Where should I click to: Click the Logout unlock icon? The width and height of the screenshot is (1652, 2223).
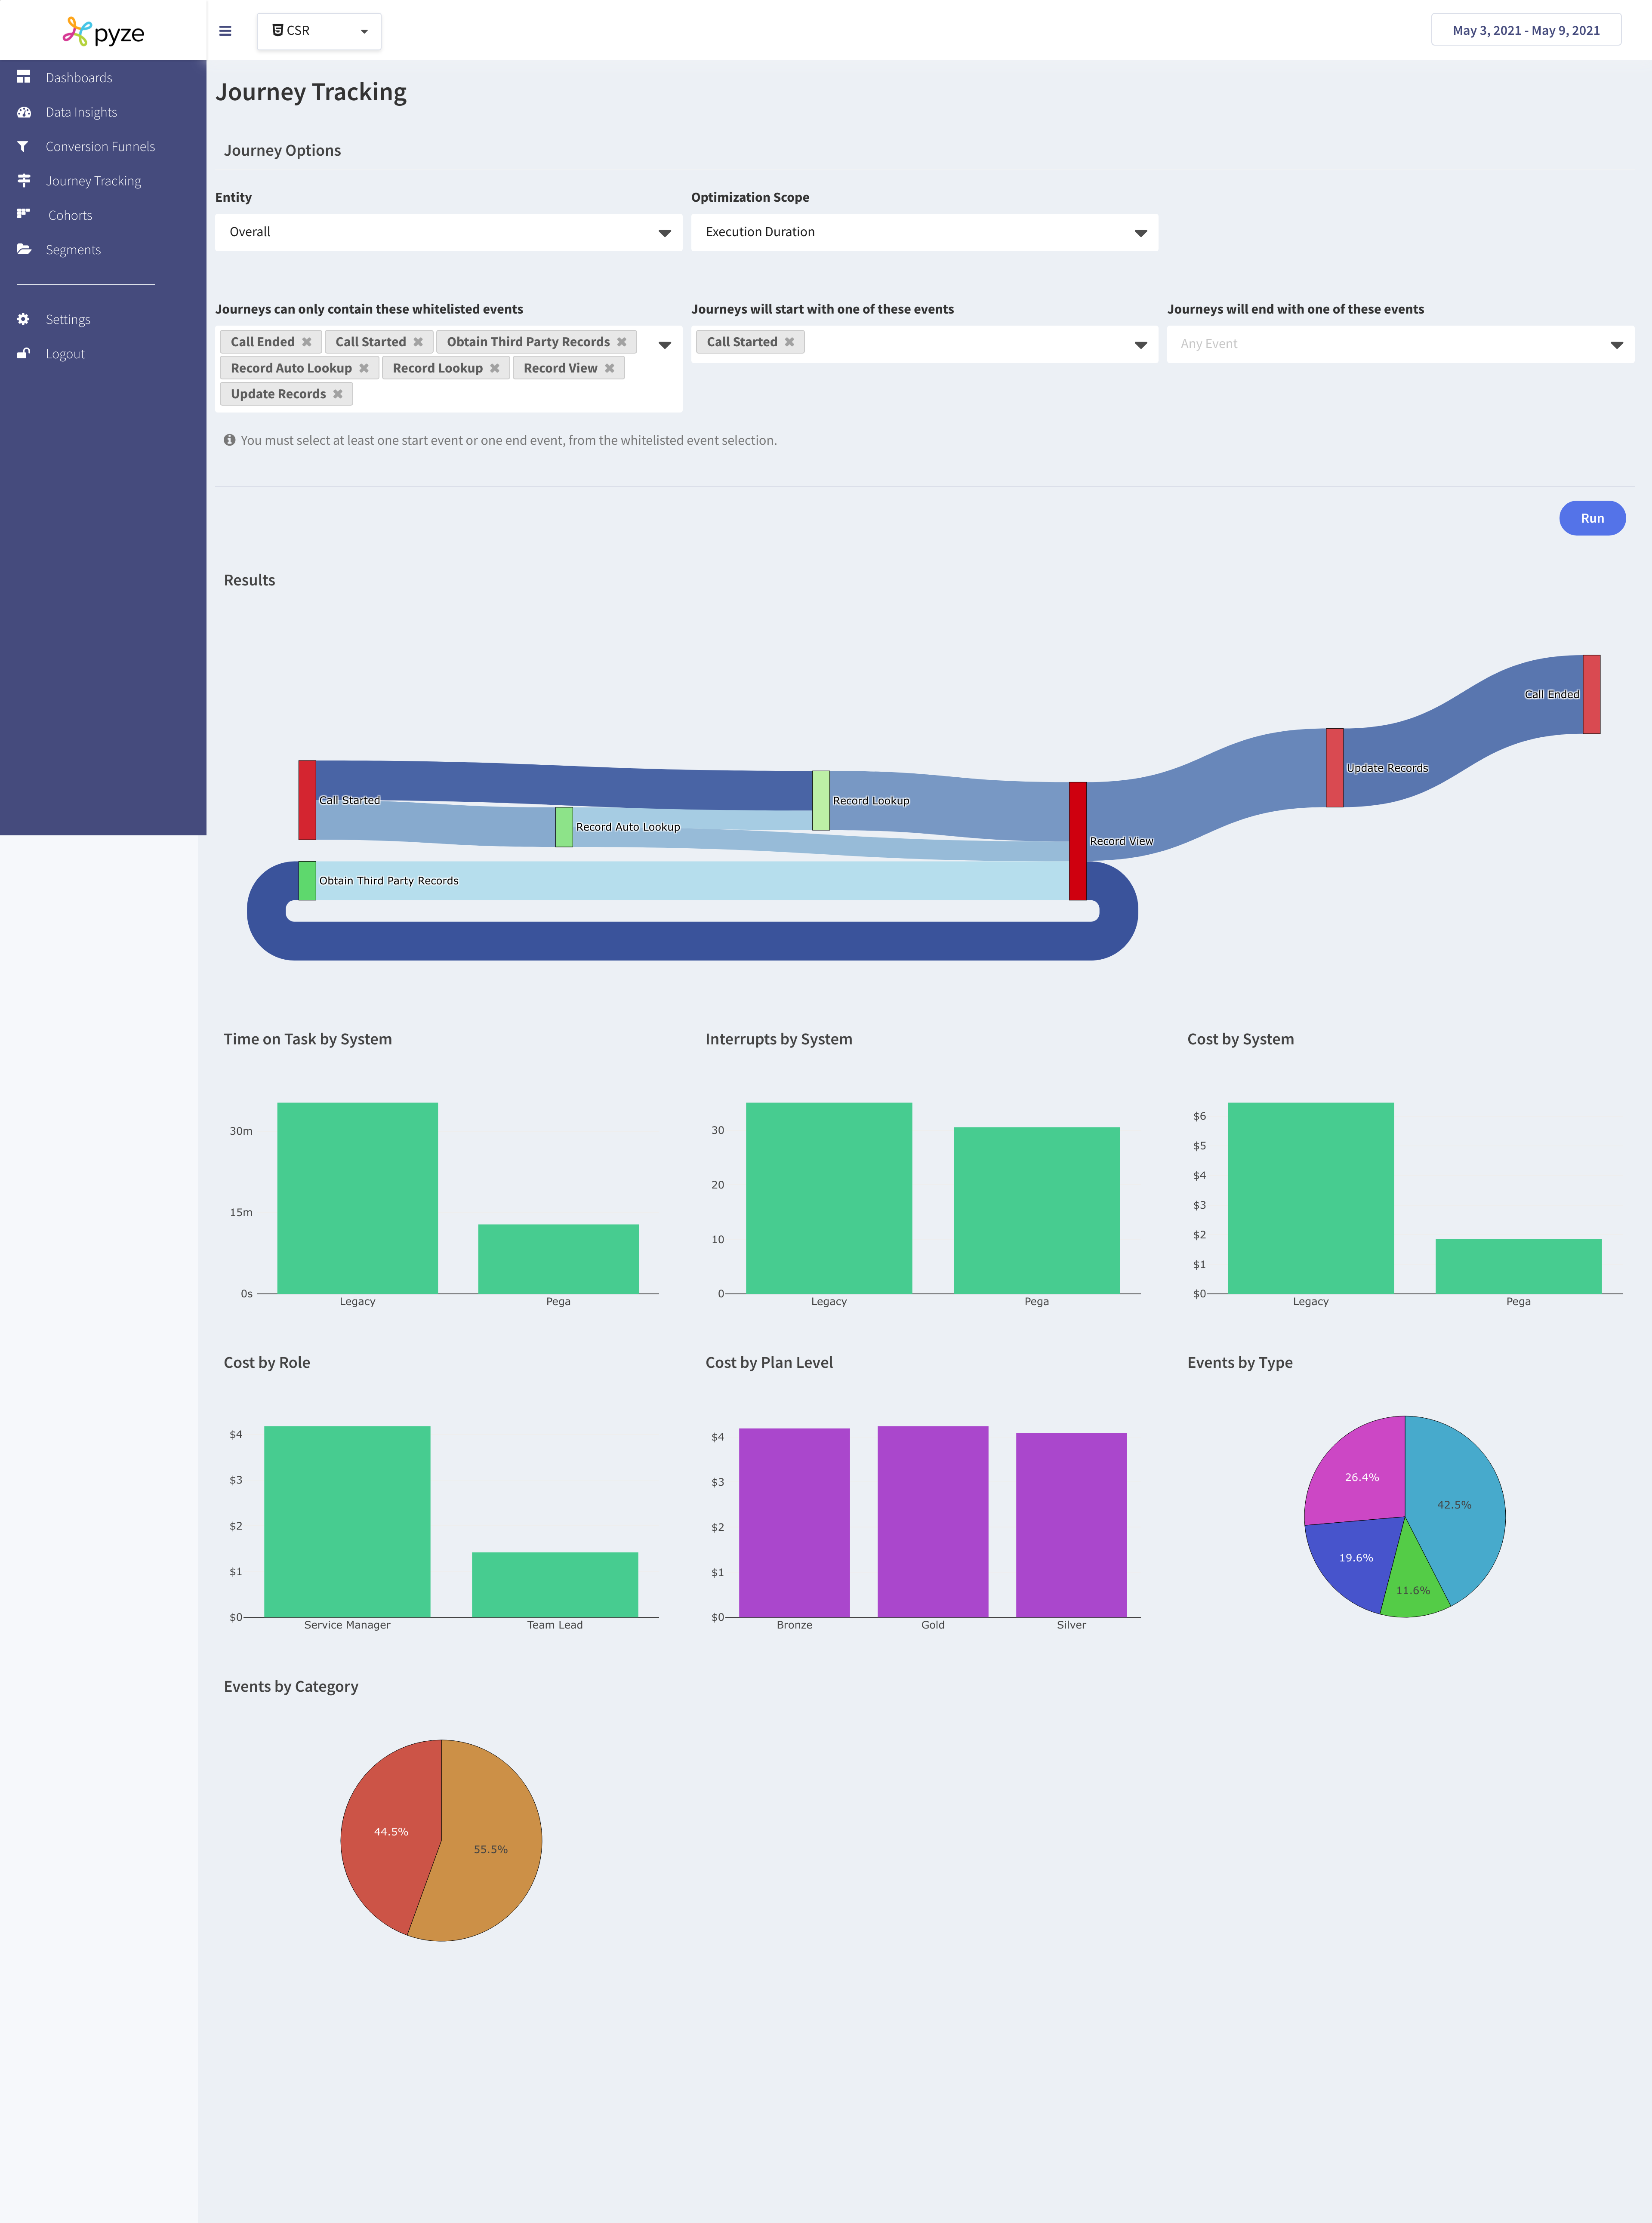pyautogui.click(x=23, y=353)
